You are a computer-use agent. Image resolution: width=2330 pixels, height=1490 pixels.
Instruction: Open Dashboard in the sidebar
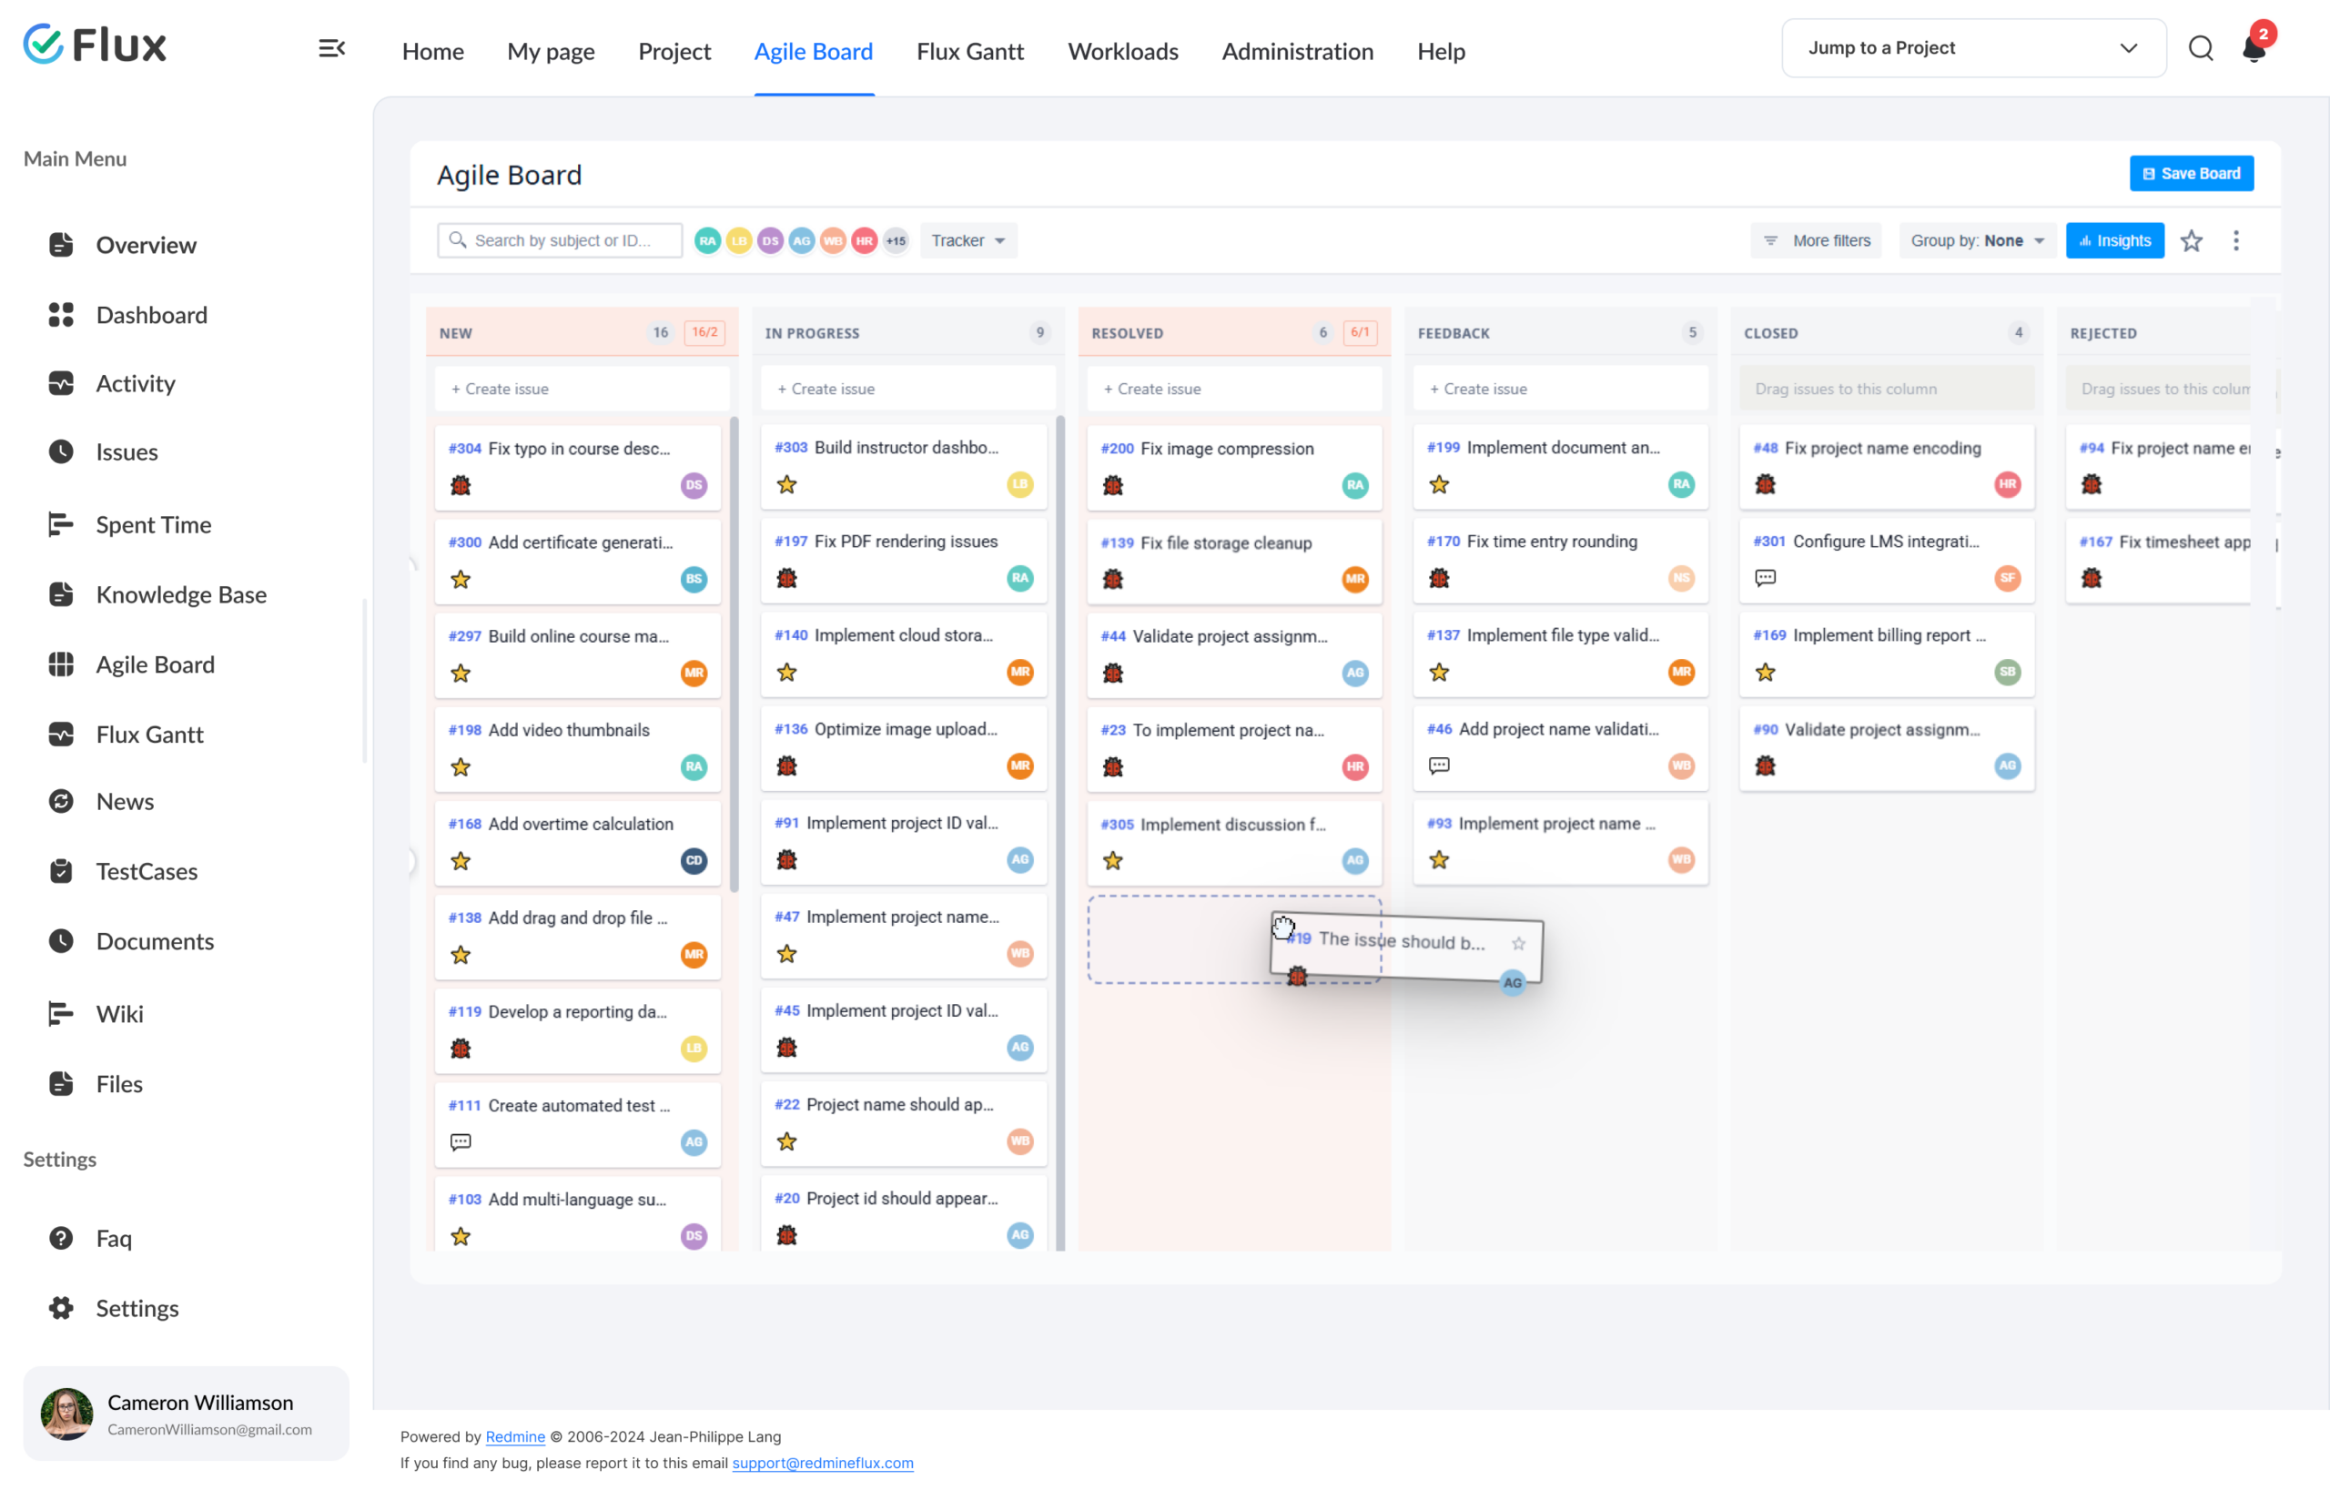point(151,314)
